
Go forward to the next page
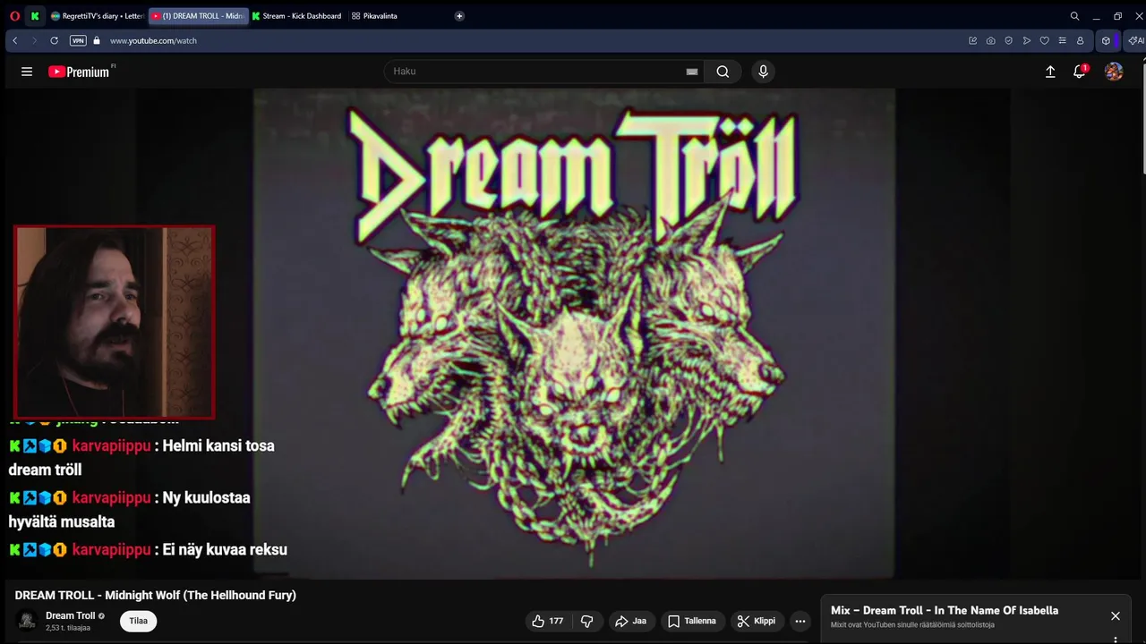tap(34, 40)
